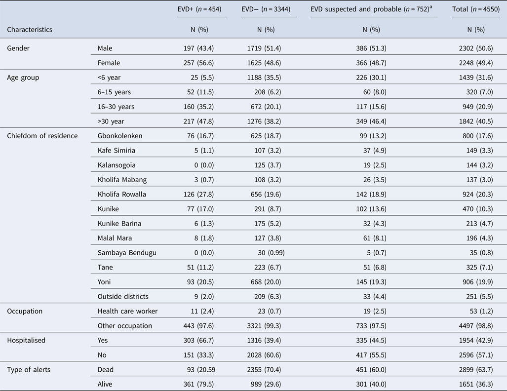
Task: Click the 'Occupation' category label
Action: 25,312
